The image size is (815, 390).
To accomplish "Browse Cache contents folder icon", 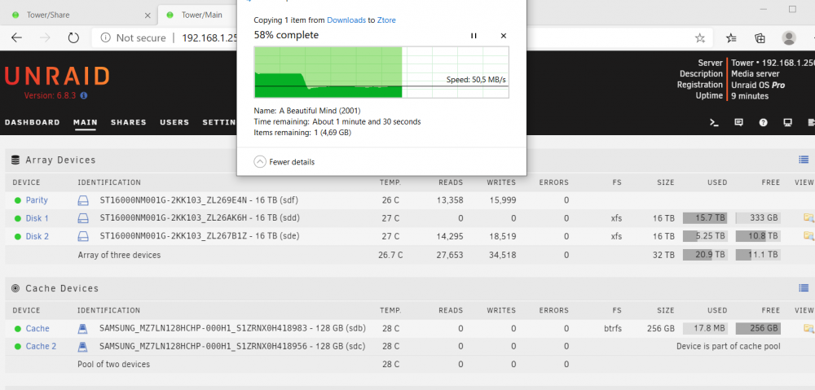I will click(808, 328).
